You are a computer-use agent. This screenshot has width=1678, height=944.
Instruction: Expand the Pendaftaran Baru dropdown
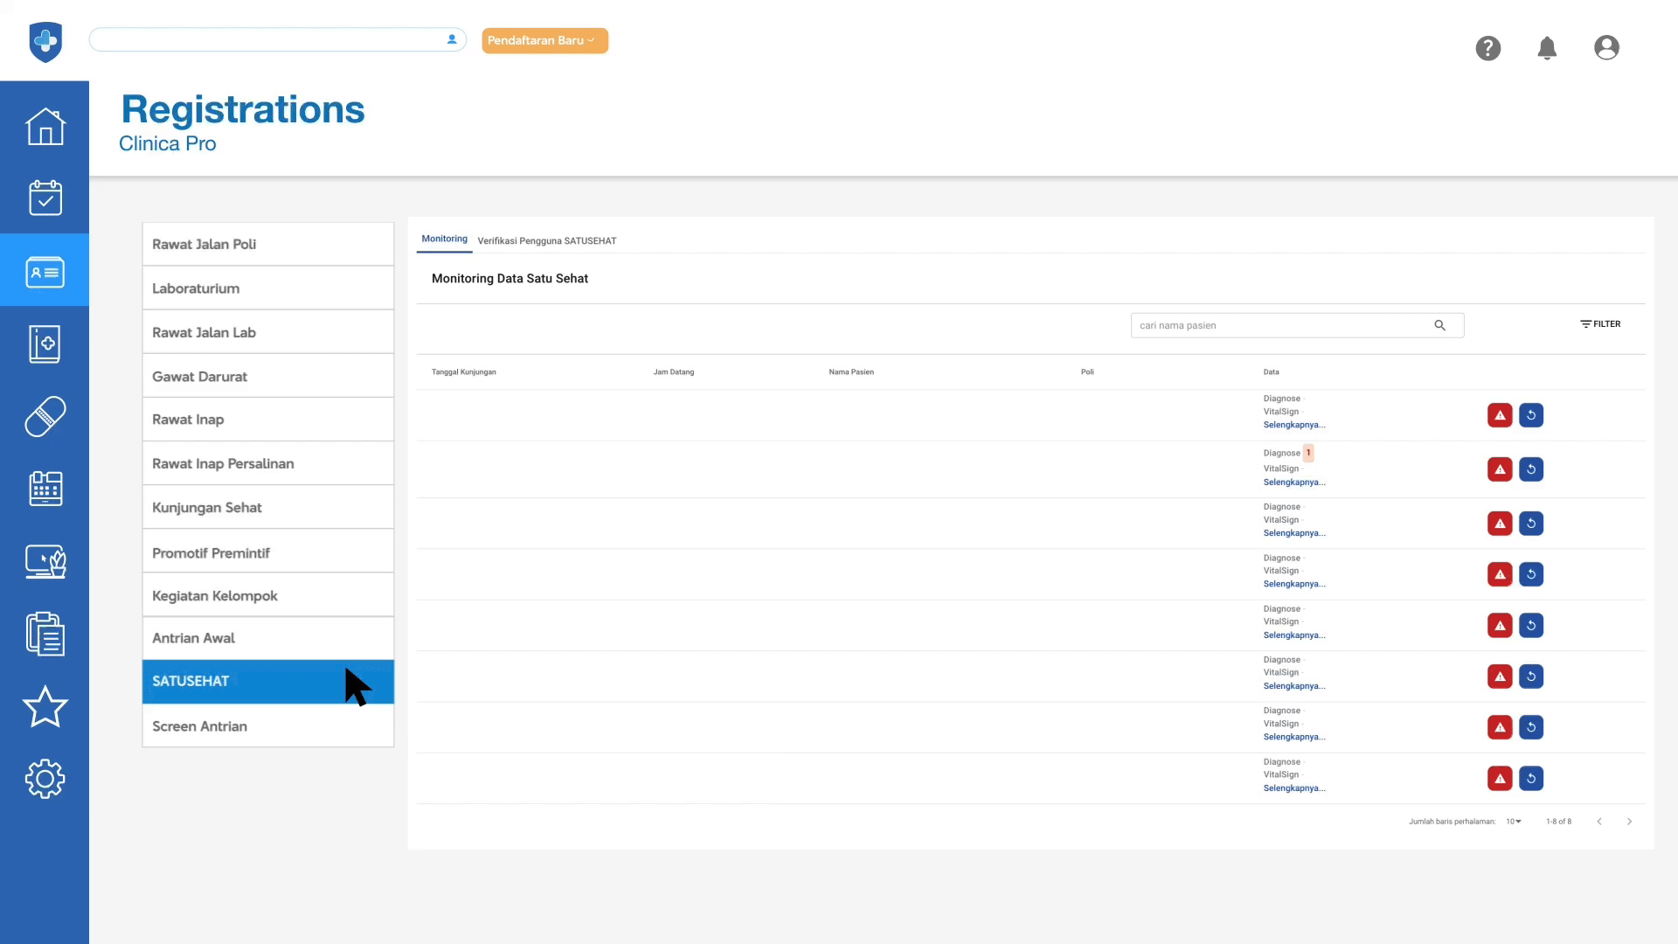(x=544, y=40)
